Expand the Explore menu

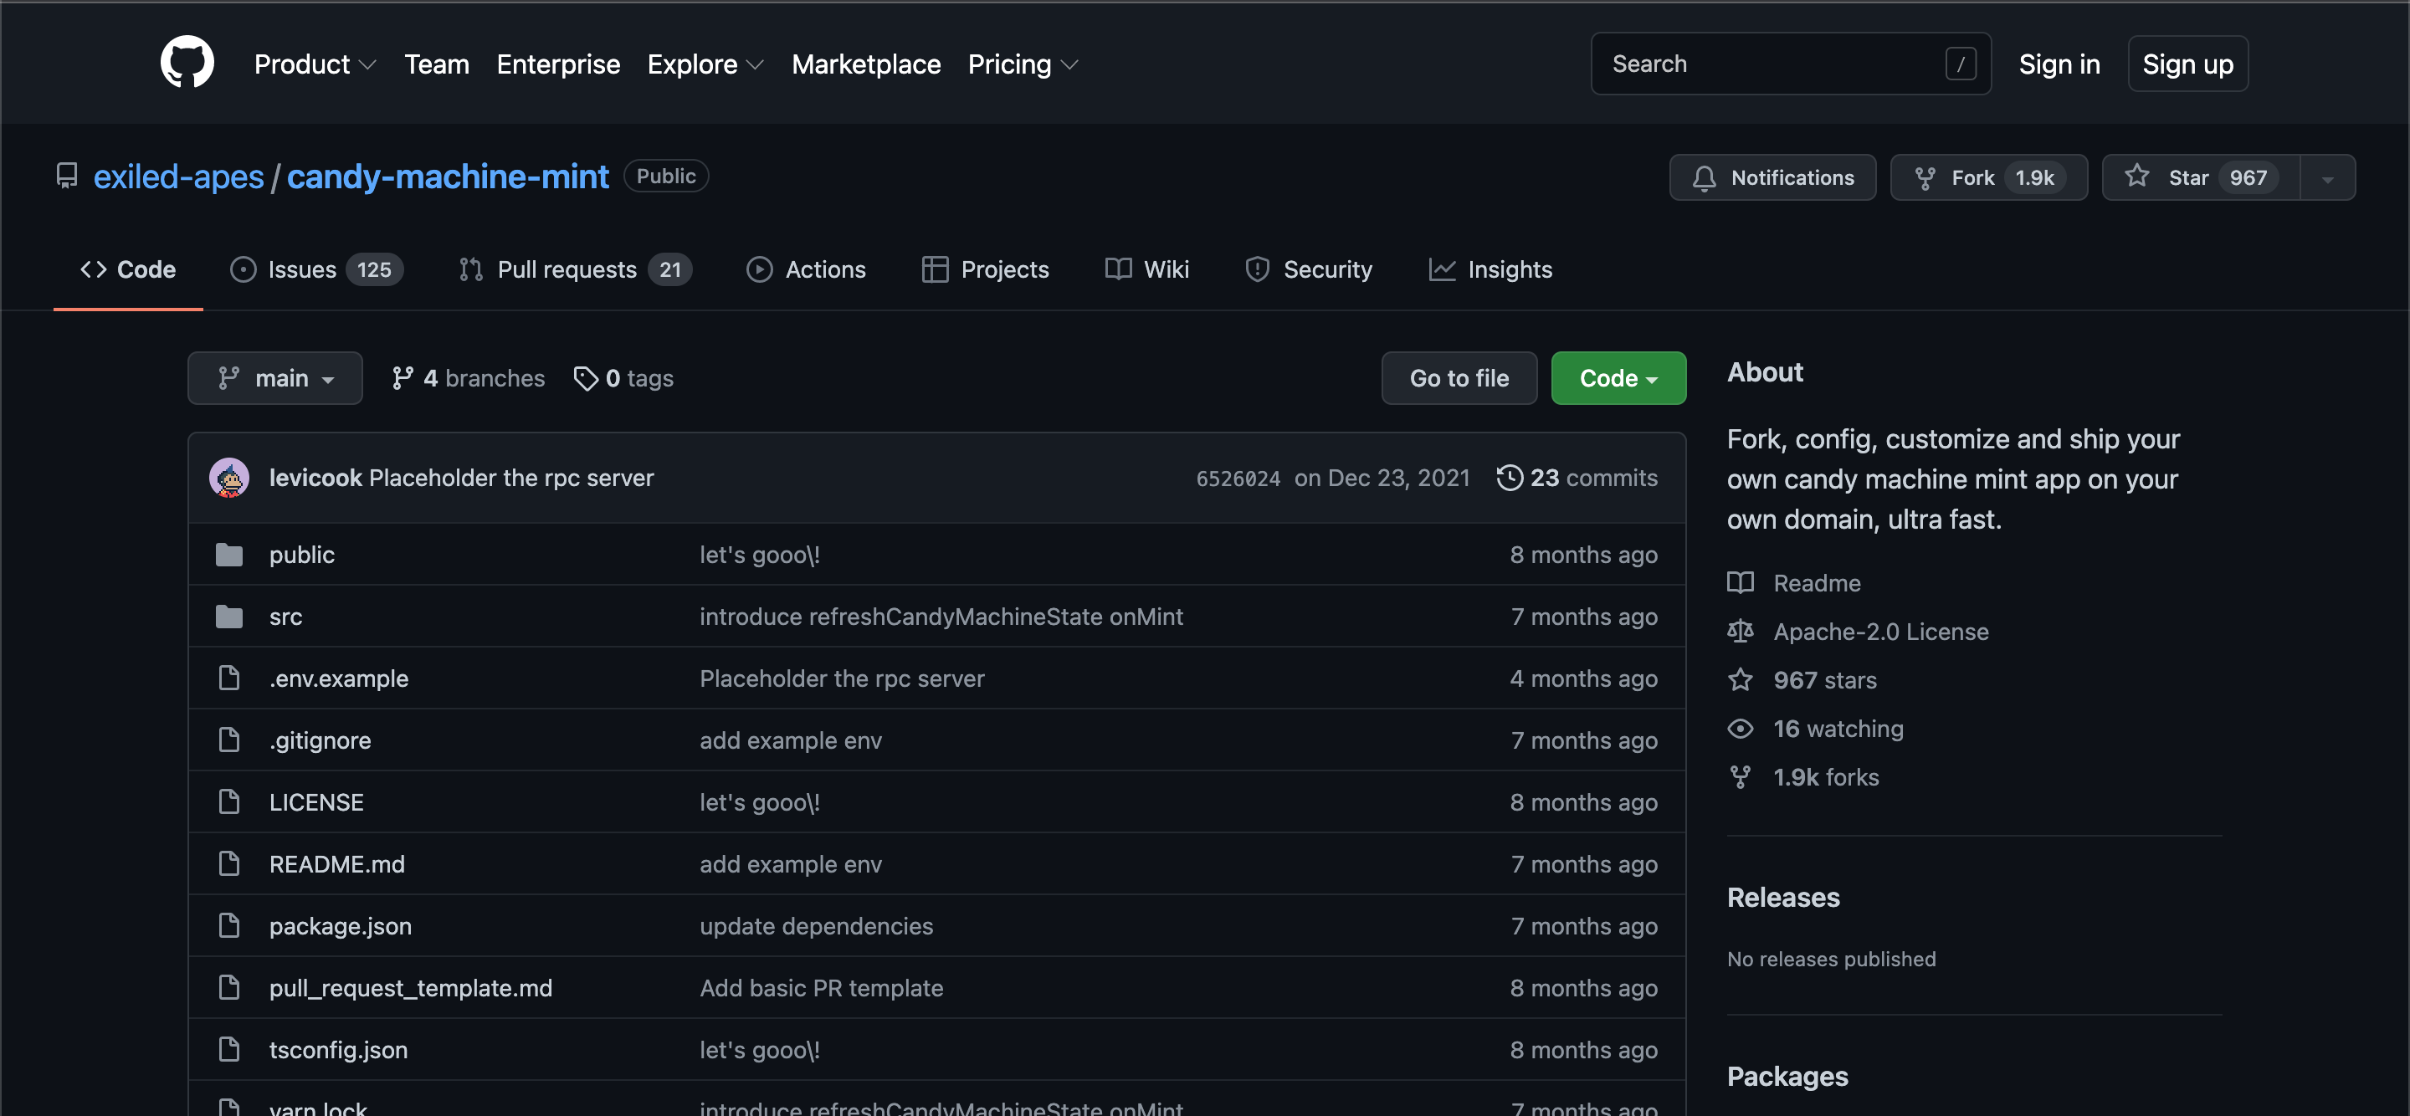705,64
